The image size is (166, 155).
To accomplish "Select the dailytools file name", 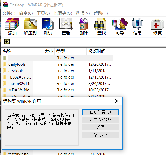I will click(17, 64).
